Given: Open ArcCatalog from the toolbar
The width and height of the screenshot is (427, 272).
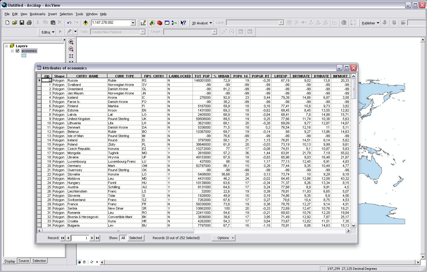Looking at the screenshot, I should click(152, 23).
